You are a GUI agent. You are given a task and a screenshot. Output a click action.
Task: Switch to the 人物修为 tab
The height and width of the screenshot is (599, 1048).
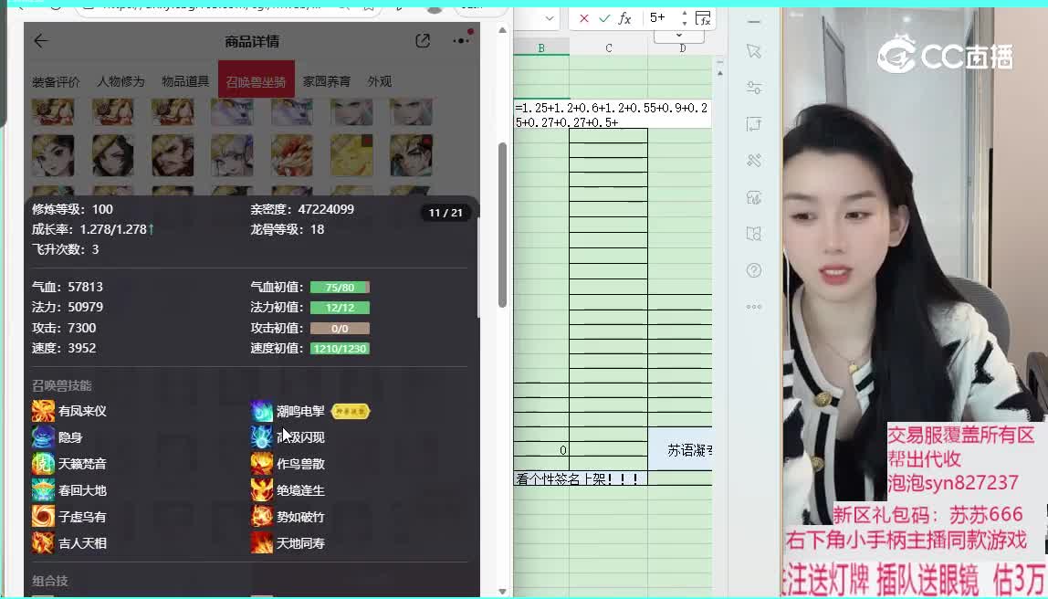[121, 81]
